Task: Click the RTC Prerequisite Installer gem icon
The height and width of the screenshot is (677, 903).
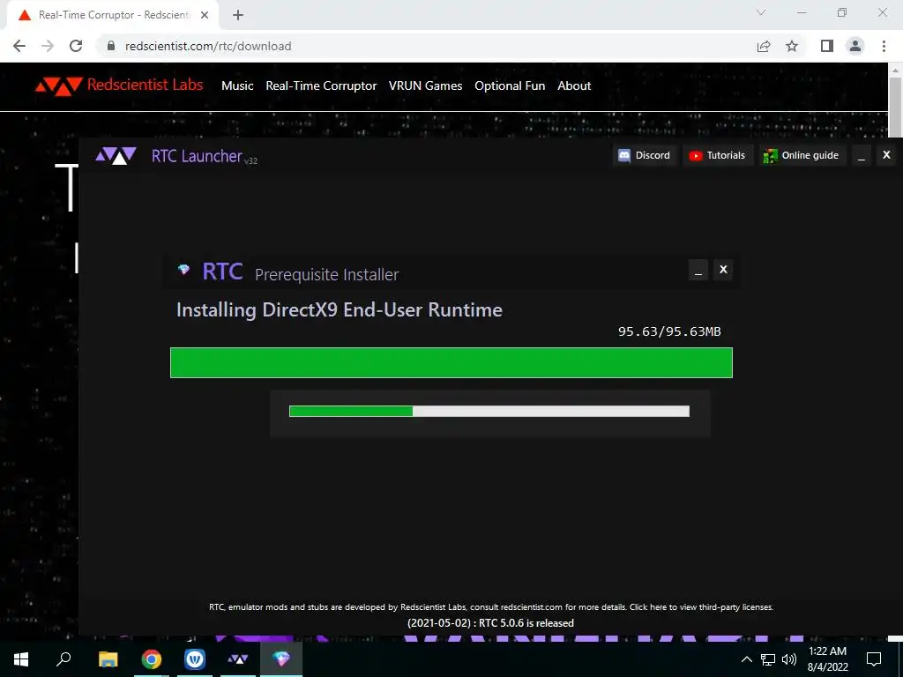Action: [x=183, y=270]
